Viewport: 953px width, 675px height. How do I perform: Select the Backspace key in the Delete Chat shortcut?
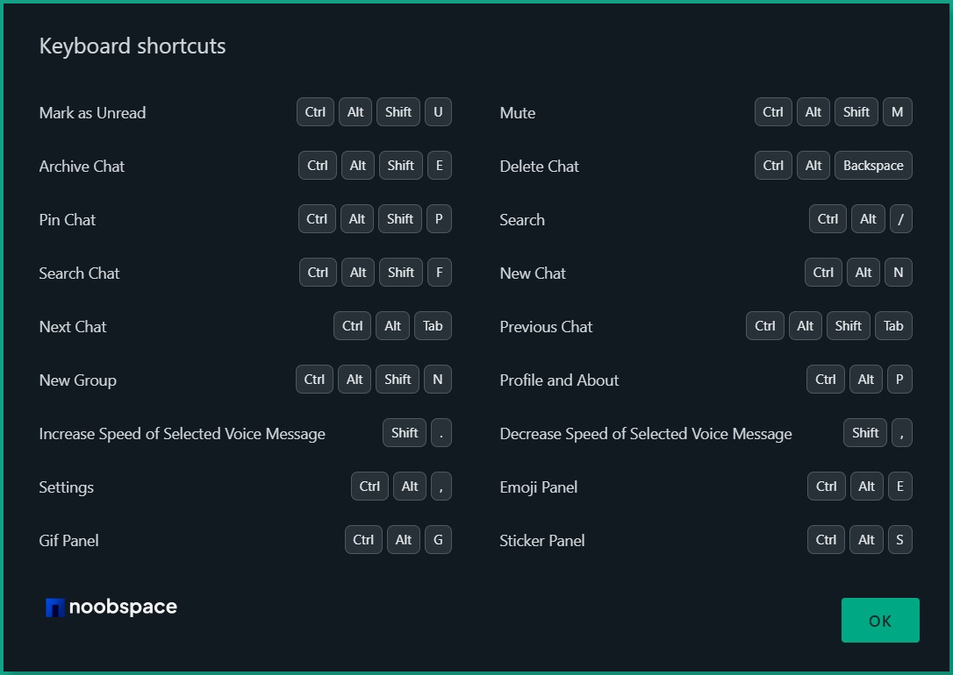click(x=873, y=165)
